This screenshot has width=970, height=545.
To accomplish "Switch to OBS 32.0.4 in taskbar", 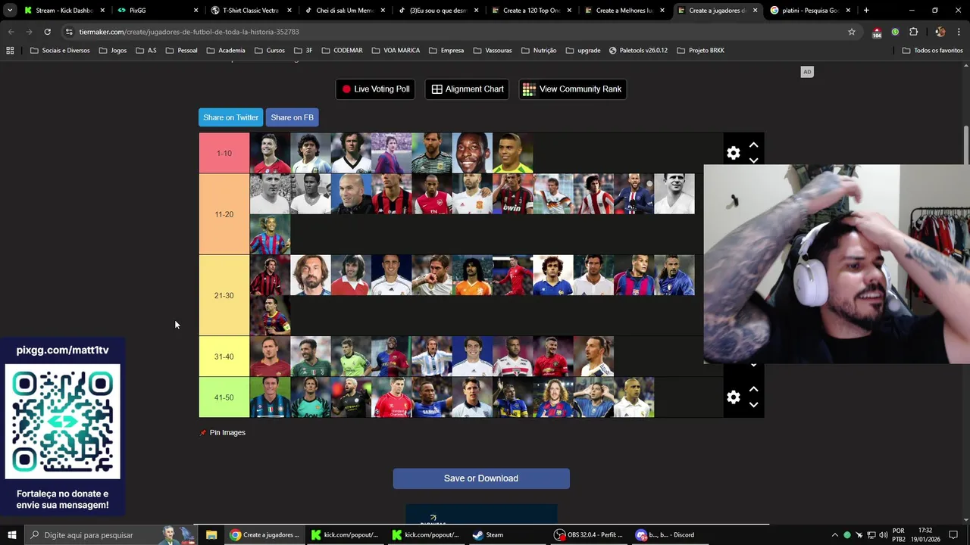I will (589, 534).
